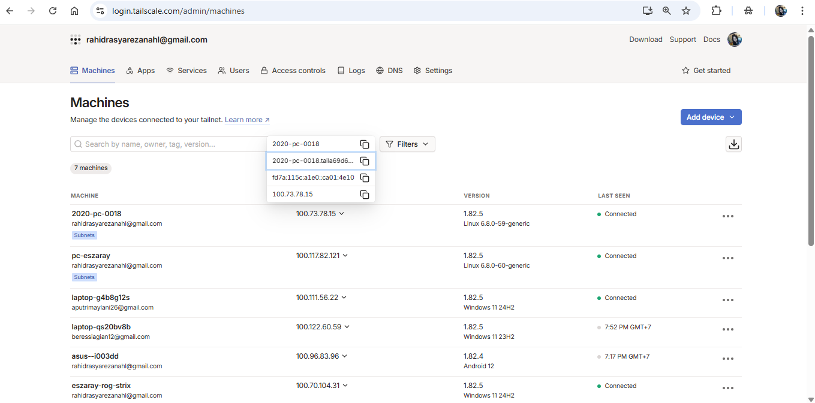Open the Chrome profile avatar

pos(781,11)
